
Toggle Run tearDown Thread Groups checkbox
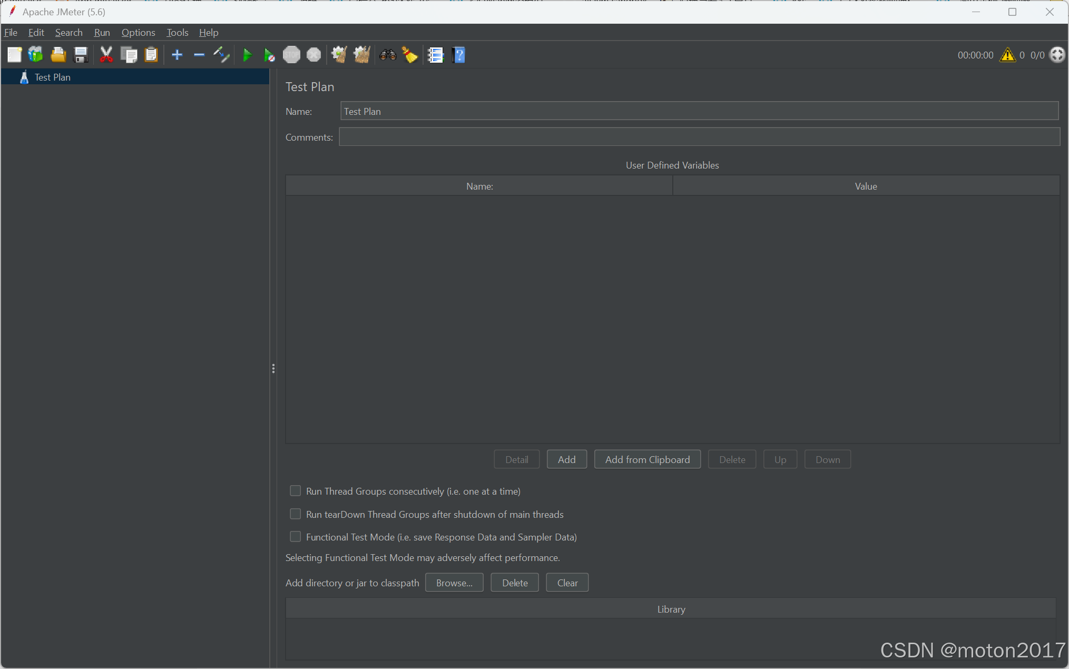(x=296, y=514)
